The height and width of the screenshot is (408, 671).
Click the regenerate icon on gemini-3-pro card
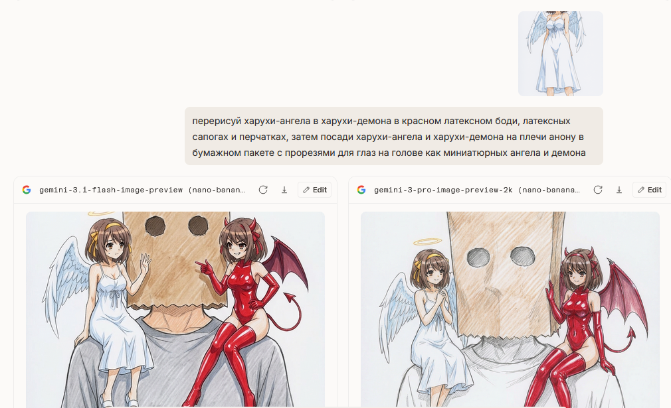(x=598, y=190)
